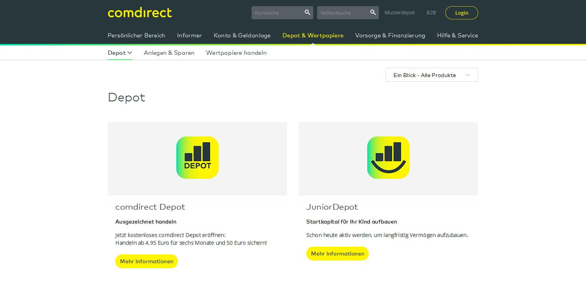Click the Kurssuche magnifier icon
Viewport: 586px width, 291px height.
307,12
